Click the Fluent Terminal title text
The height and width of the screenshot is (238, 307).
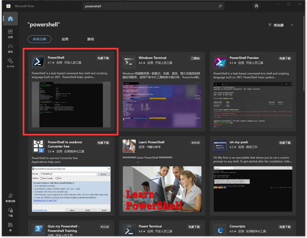(x=150, y=226)
